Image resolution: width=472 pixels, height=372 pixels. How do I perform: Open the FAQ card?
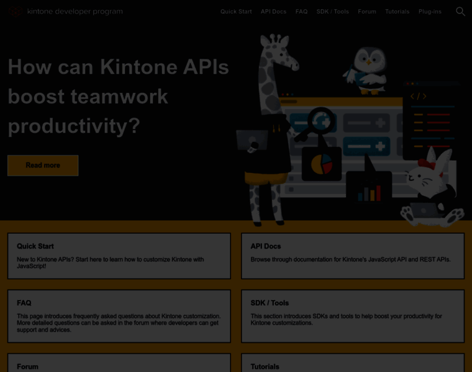[x=119, y=316]
